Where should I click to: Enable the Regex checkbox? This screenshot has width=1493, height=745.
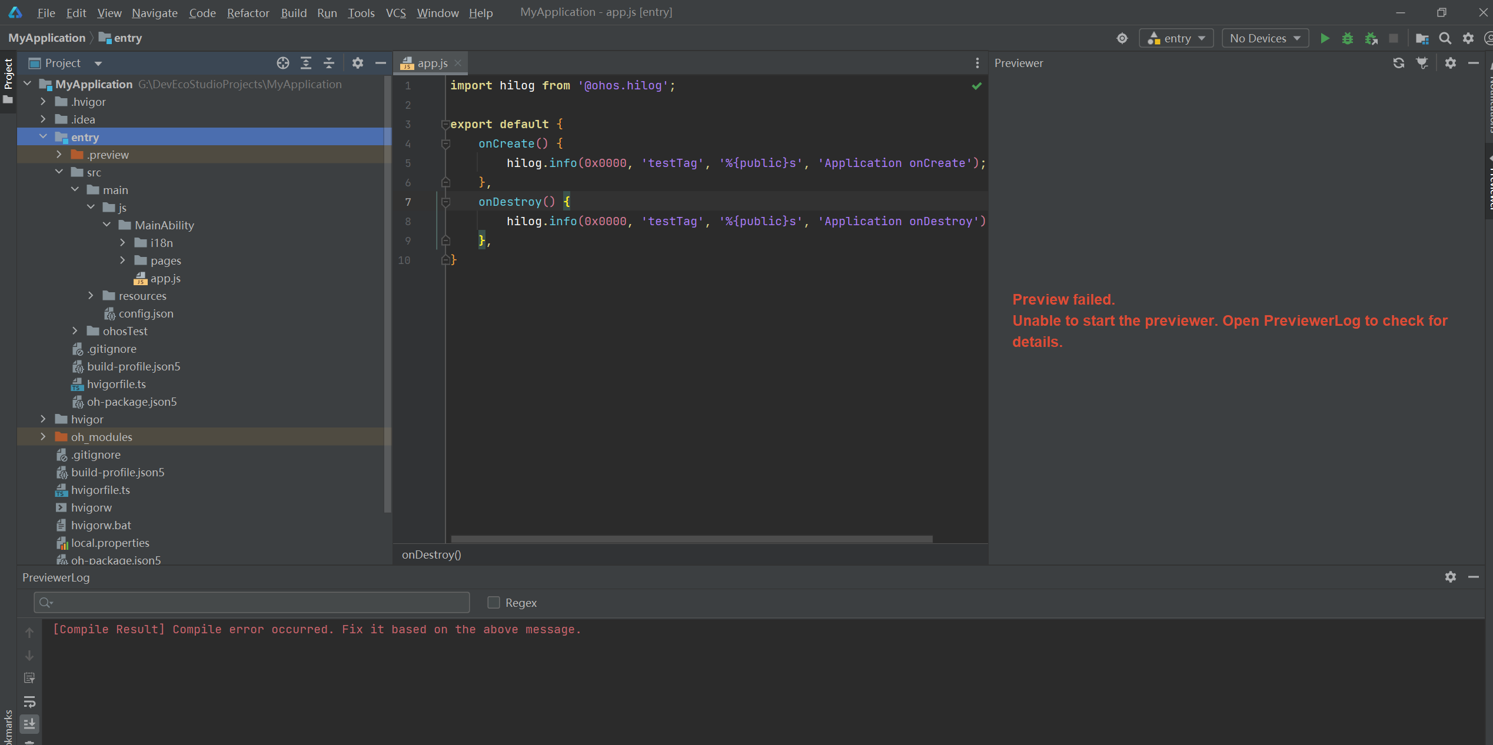pos(494,603)
